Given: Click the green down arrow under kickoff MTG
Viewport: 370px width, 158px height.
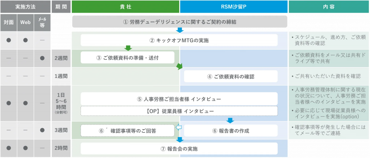Looking at the screenshot, I should point(128,48).
